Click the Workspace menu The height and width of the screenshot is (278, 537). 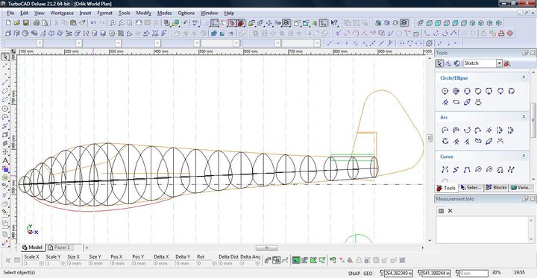pos(62,13)
